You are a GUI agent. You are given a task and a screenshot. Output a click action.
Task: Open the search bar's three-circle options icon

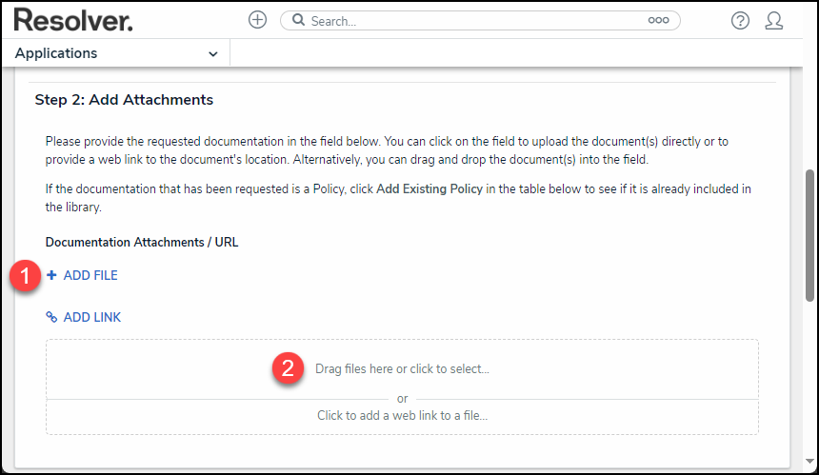(658, 20)
